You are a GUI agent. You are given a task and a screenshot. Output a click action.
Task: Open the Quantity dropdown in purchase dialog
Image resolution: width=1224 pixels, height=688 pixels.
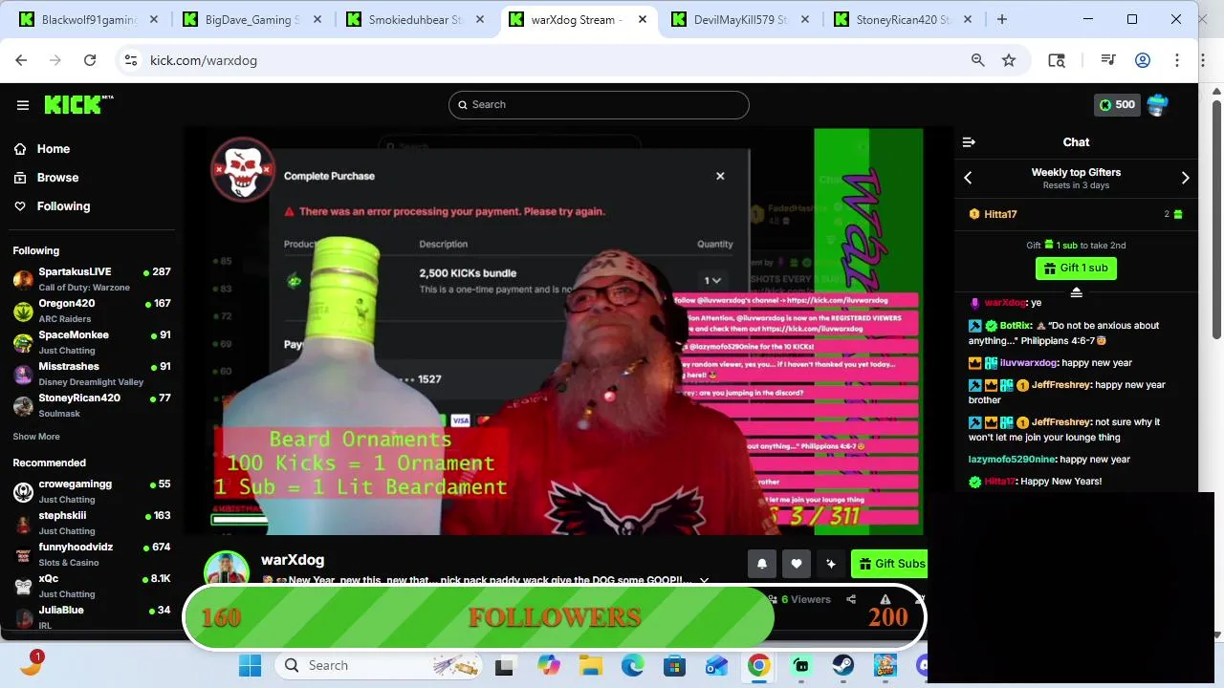tap(712, 281)
